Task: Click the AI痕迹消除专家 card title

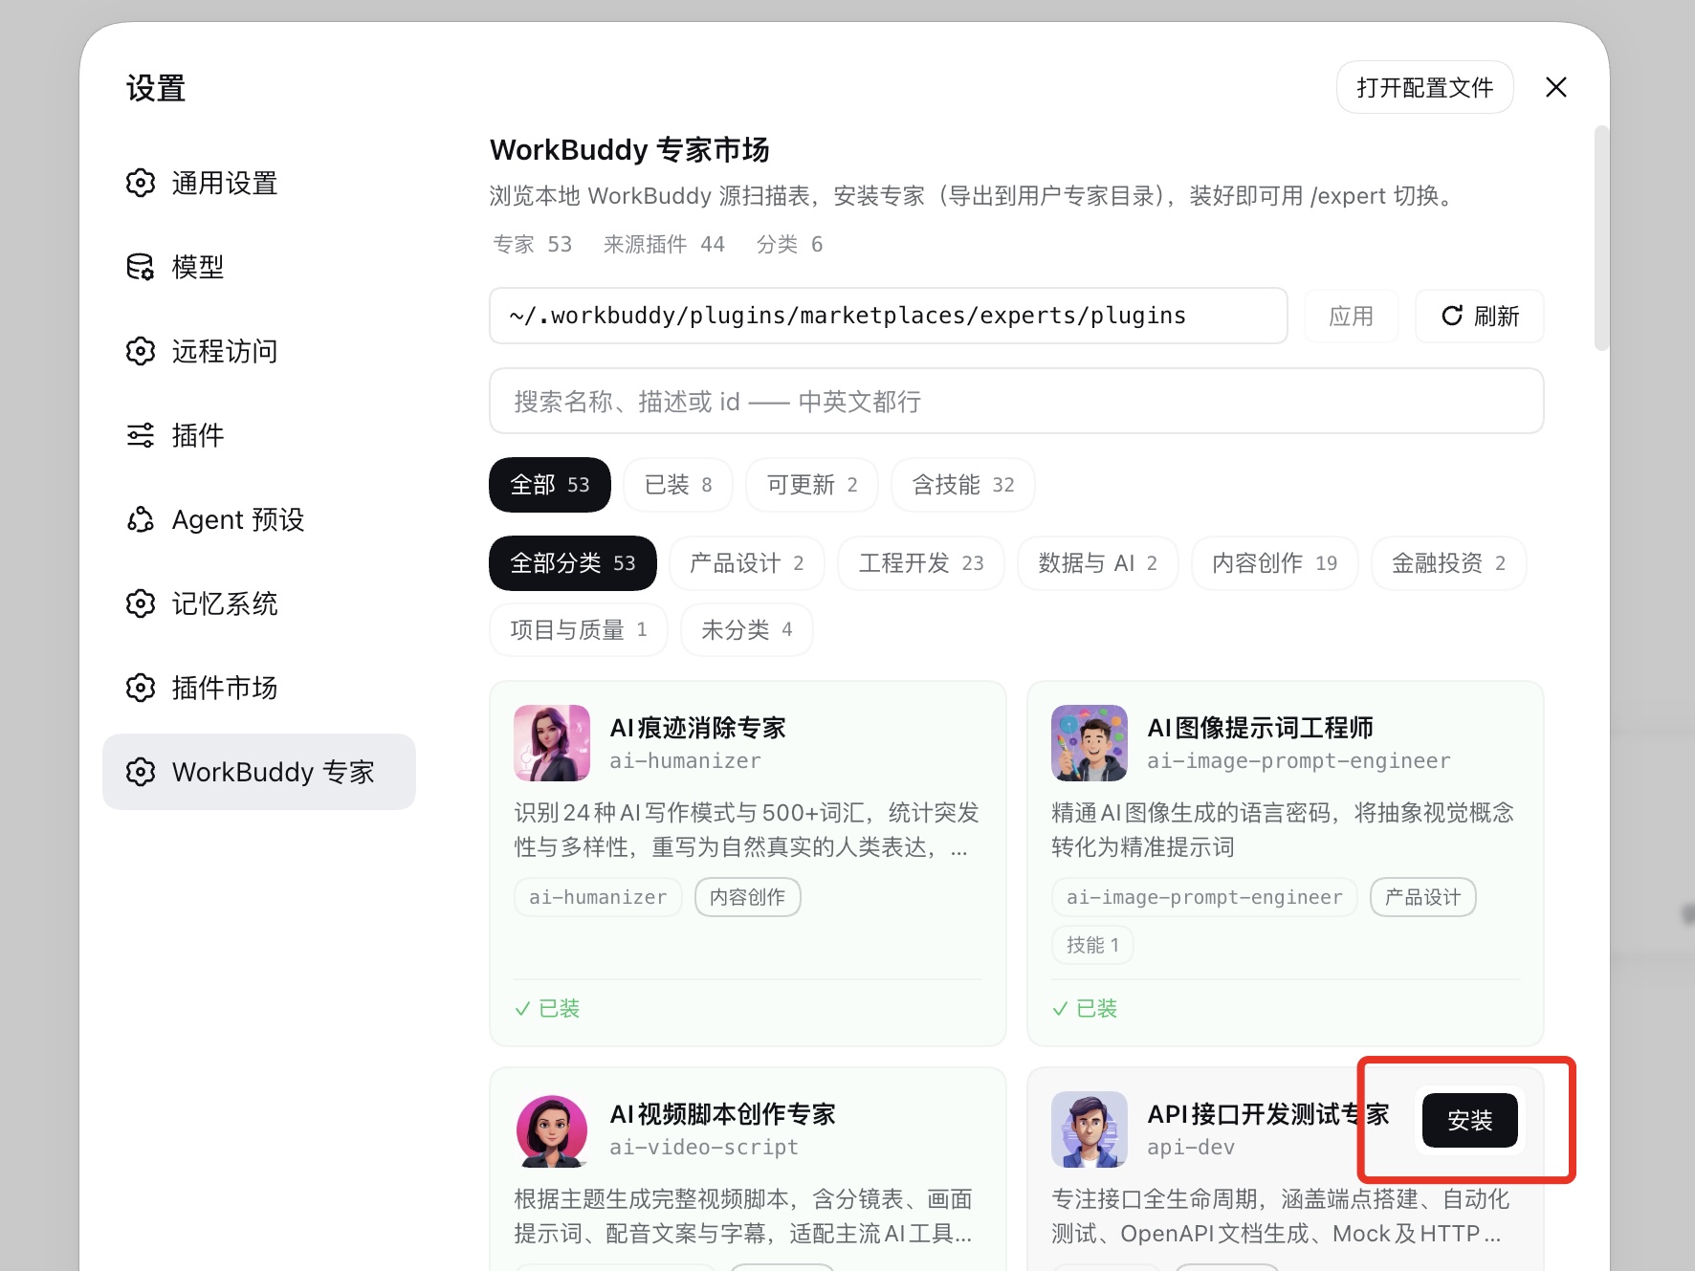Action: 698,728
